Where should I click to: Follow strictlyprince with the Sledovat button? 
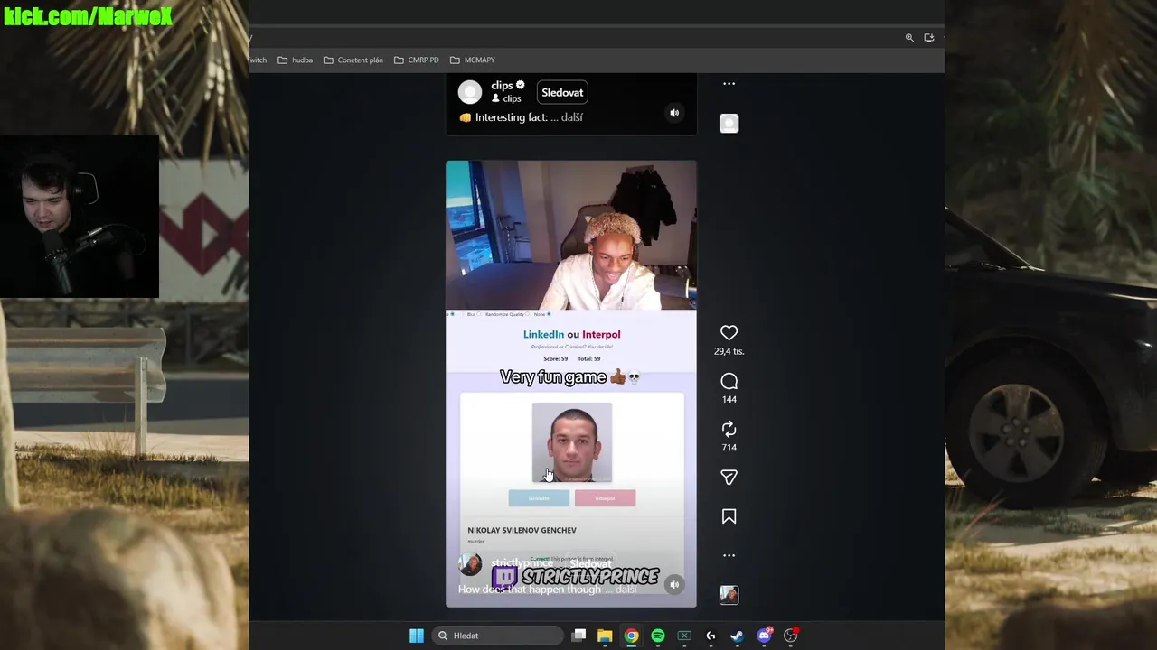click(x=590, y=563)
